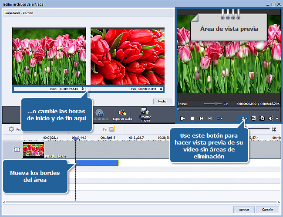Confirm changes with the Aceptar button

[x=244, y=210]
